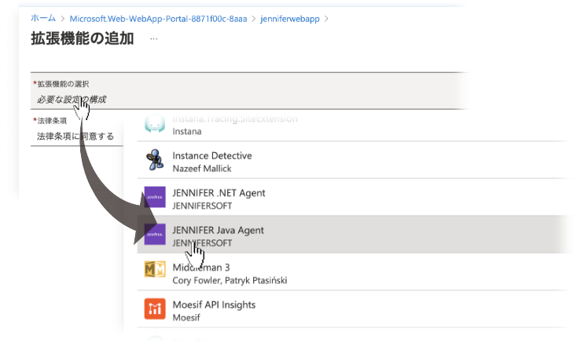Viewport: 577px width, 343px height.
Task: Pick the Moesif API Insights name
Action: [x=213, y=305]
